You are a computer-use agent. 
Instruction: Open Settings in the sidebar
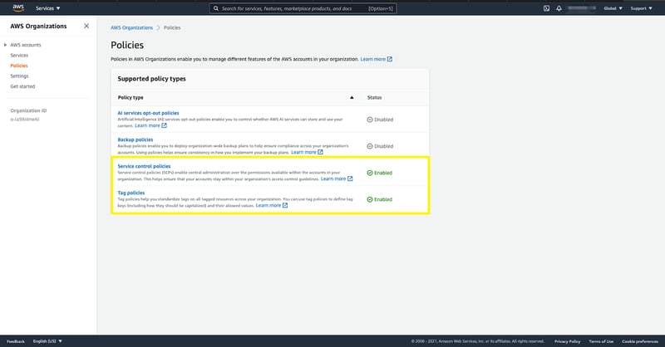19,76
